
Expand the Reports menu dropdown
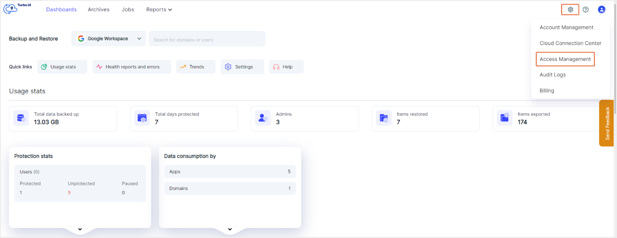click(x=159, y=10)
